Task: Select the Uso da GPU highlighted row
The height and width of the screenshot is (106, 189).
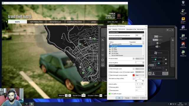Action: [x=126, y=46]
